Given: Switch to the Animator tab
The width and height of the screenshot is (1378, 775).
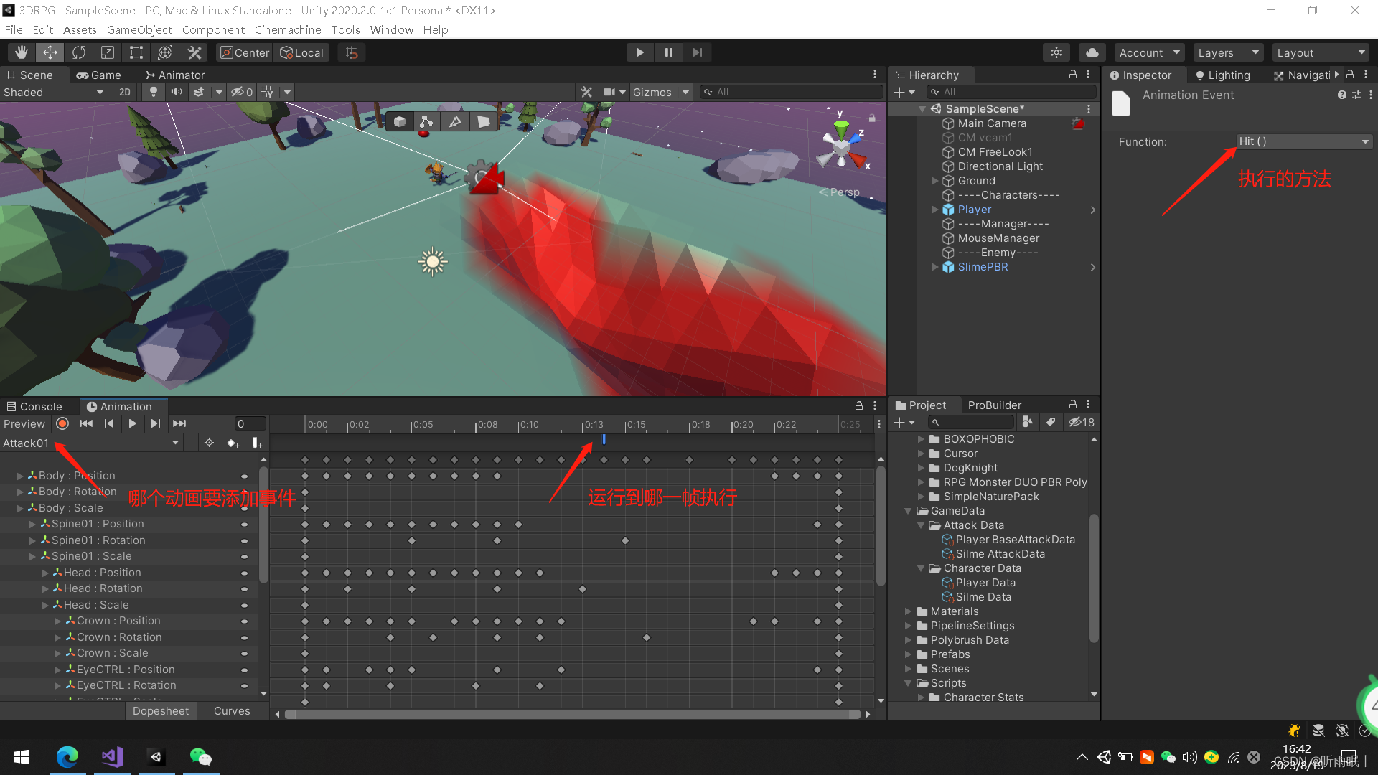Looking at the screenshot, I should [174, 75].
